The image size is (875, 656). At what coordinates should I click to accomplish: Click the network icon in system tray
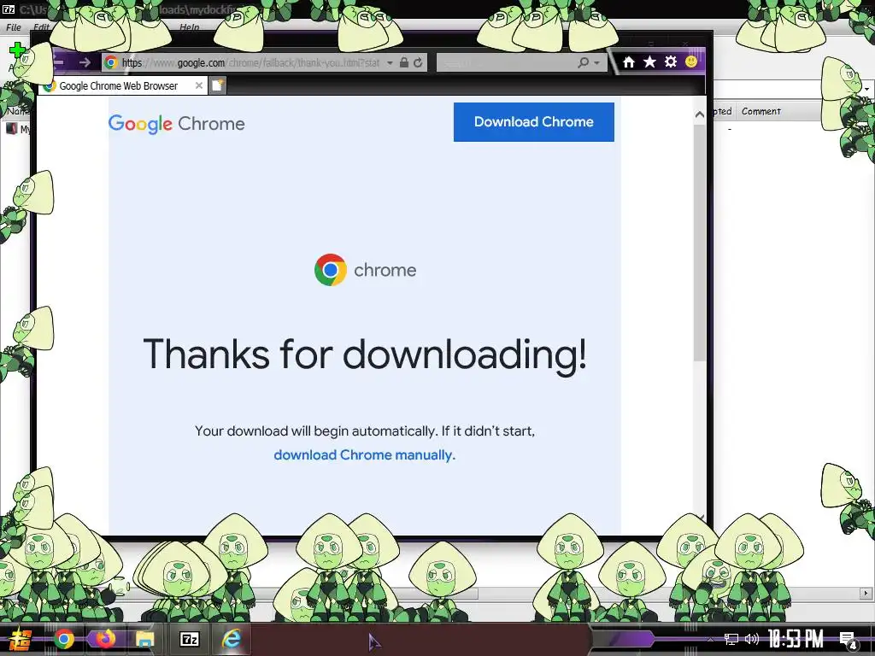[731, 639]
